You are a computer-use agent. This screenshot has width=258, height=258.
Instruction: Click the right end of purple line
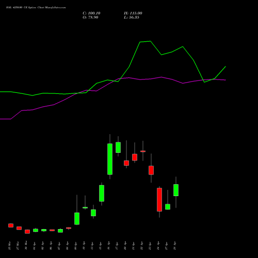coord(225,80)
